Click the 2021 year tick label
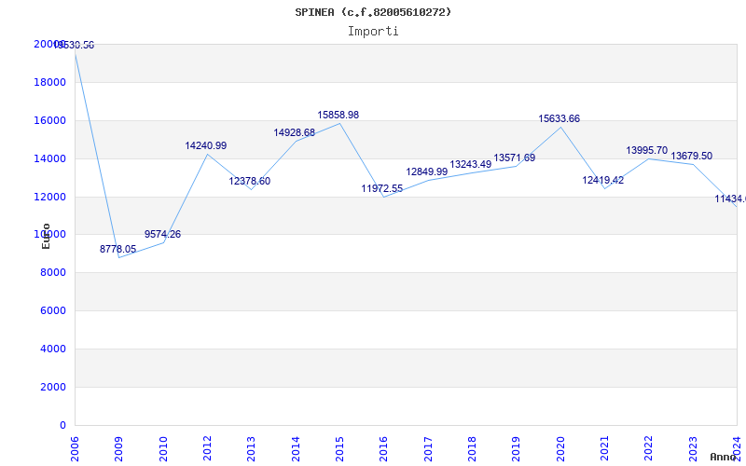The height and width of the screenshot is (466, 746). (604, 448)
